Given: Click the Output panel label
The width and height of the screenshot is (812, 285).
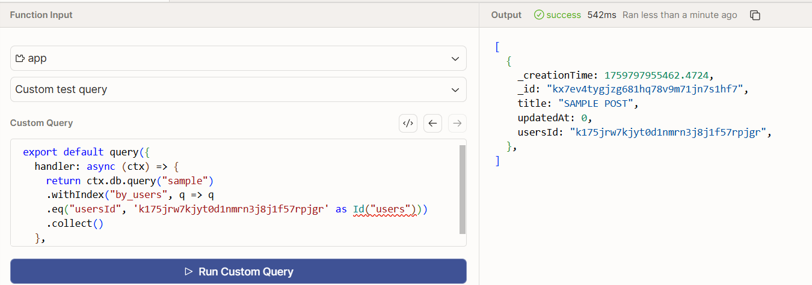Looking at the screenshot, I should coord(505,15).
